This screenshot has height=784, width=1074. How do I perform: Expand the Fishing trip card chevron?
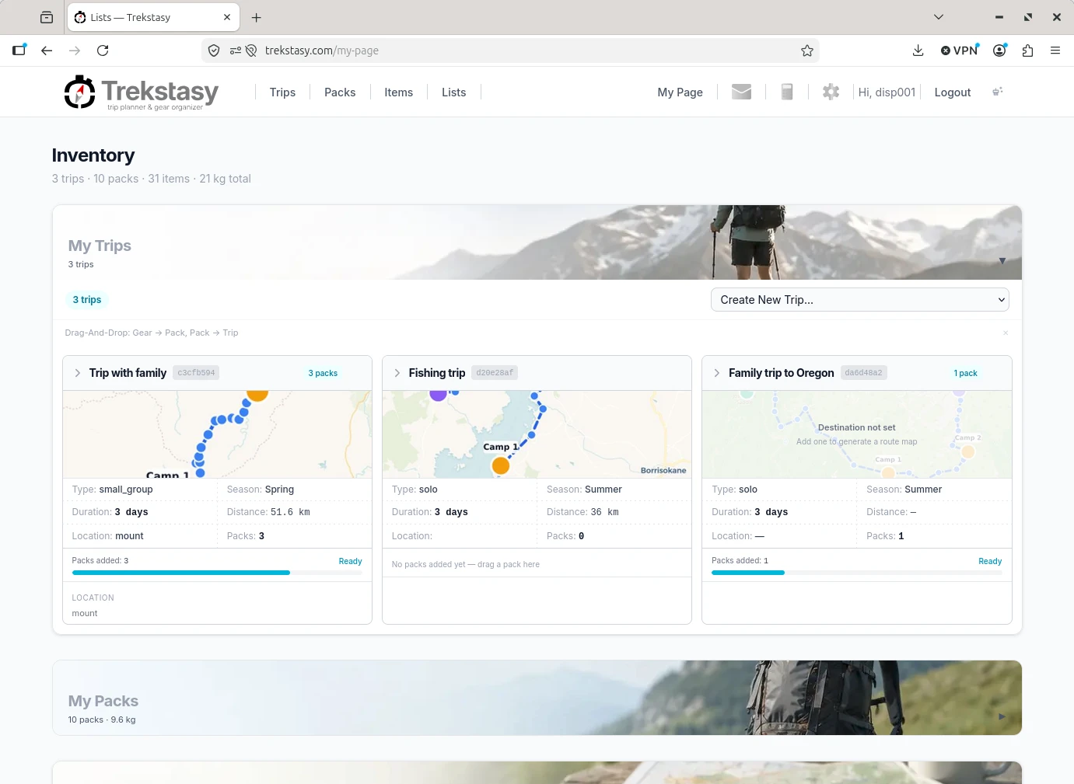point(397,373)
